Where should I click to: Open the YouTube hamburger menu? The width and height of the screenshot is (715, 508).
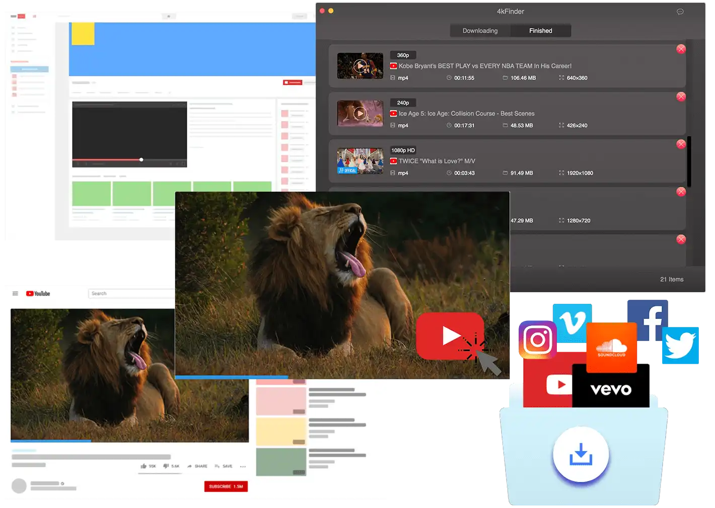click(x=15, y=293)
